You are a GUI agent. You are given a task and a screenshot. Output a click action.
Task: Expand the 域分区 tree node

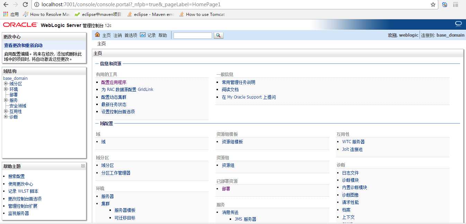pyautogui.click(x=6, y=84)
